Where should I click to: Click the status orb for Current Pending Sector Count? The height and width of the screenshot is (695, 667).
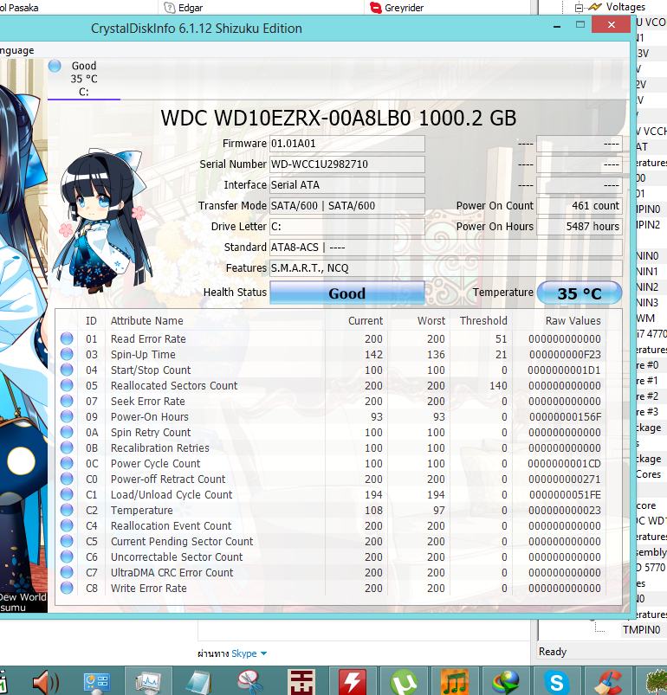(x=67, y=541)
